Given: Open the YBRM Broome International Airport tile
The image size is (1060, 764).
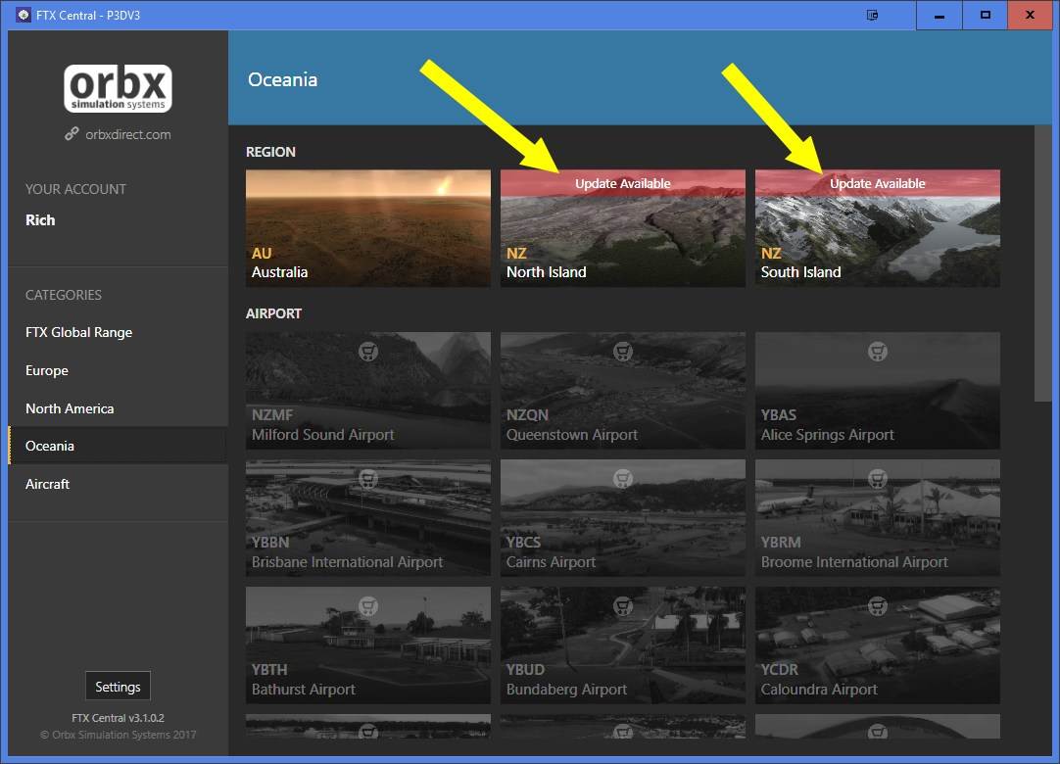Looking at the screenshot, I should [878, 518].
